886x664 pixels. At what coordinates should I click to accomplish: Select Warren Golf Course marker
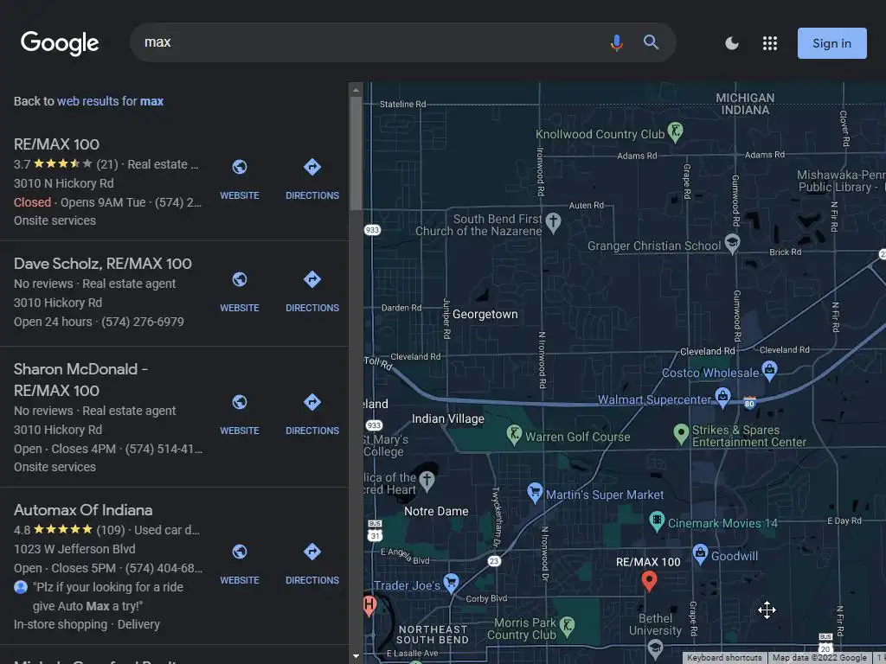tap(514, 434)
